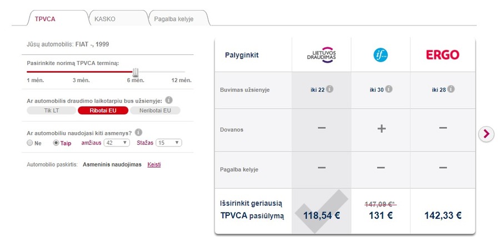Click info icon next to iki 28

click(451, 89)
